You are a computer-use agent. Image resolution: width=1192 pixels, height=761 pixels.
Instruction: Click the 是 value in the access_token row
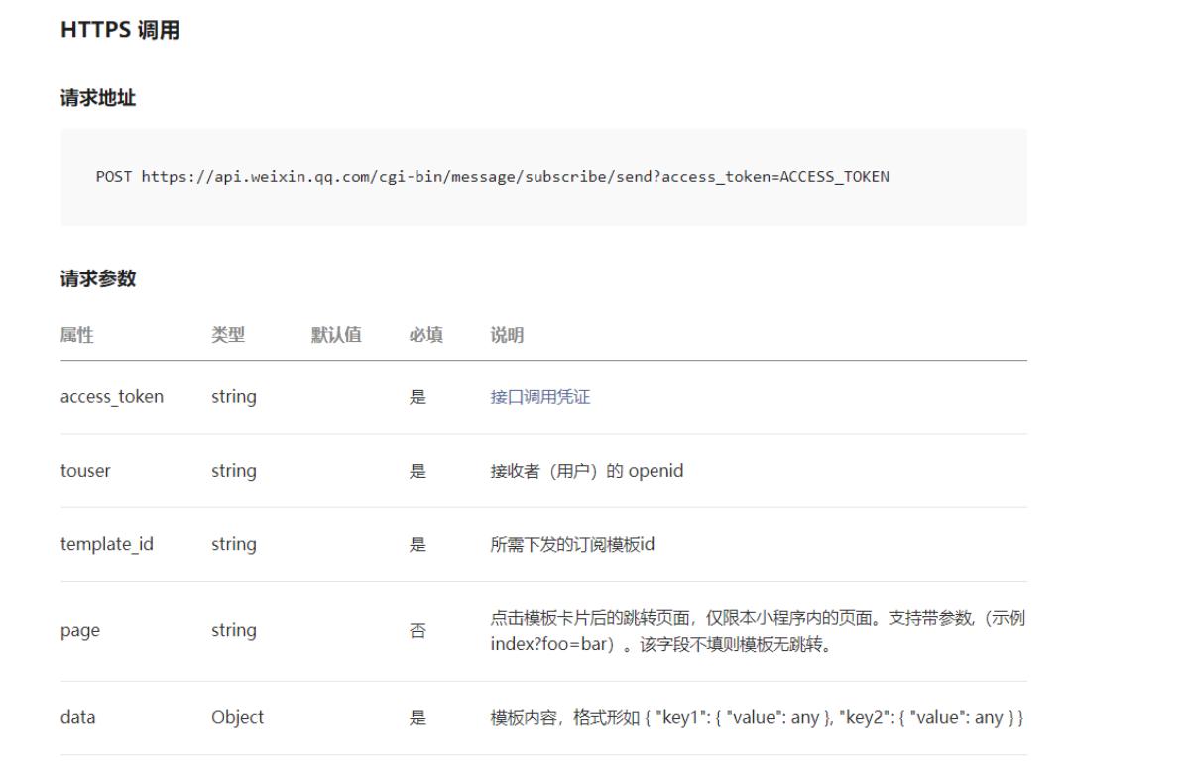415,396
